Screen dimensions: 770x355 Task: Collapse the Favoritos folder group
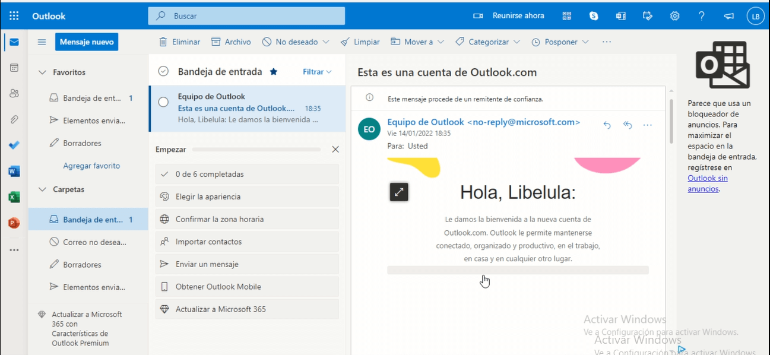[x=42, y=72]
